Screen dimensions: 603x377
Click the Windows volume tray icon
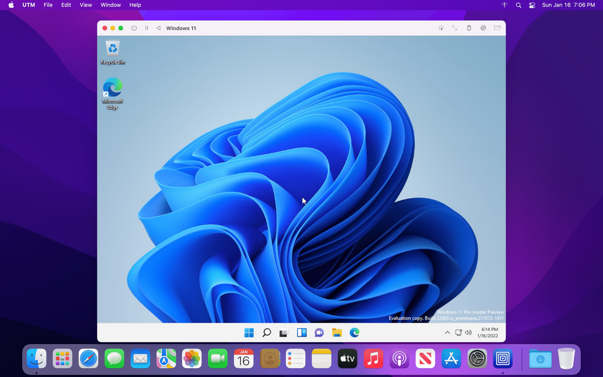coord(468,333)
